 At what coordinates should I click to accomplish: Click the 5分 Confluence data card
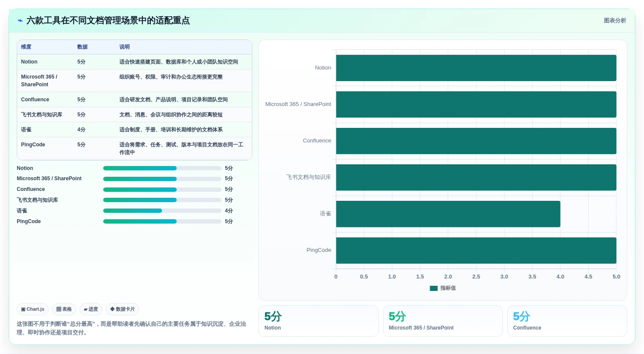[567, 321]
